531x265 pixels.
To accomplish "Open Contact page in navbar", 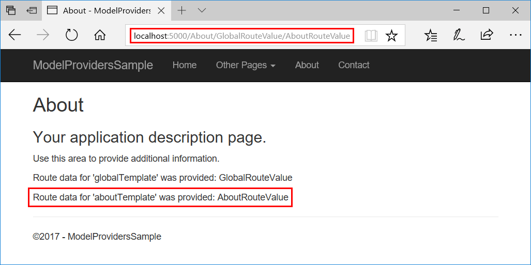I will coord(354,65).
